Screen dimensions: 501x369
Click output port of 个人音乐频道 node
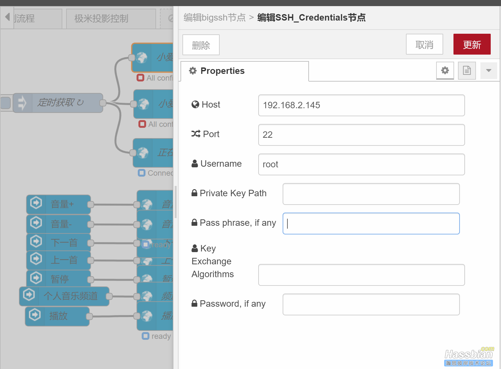click(109, 296)
